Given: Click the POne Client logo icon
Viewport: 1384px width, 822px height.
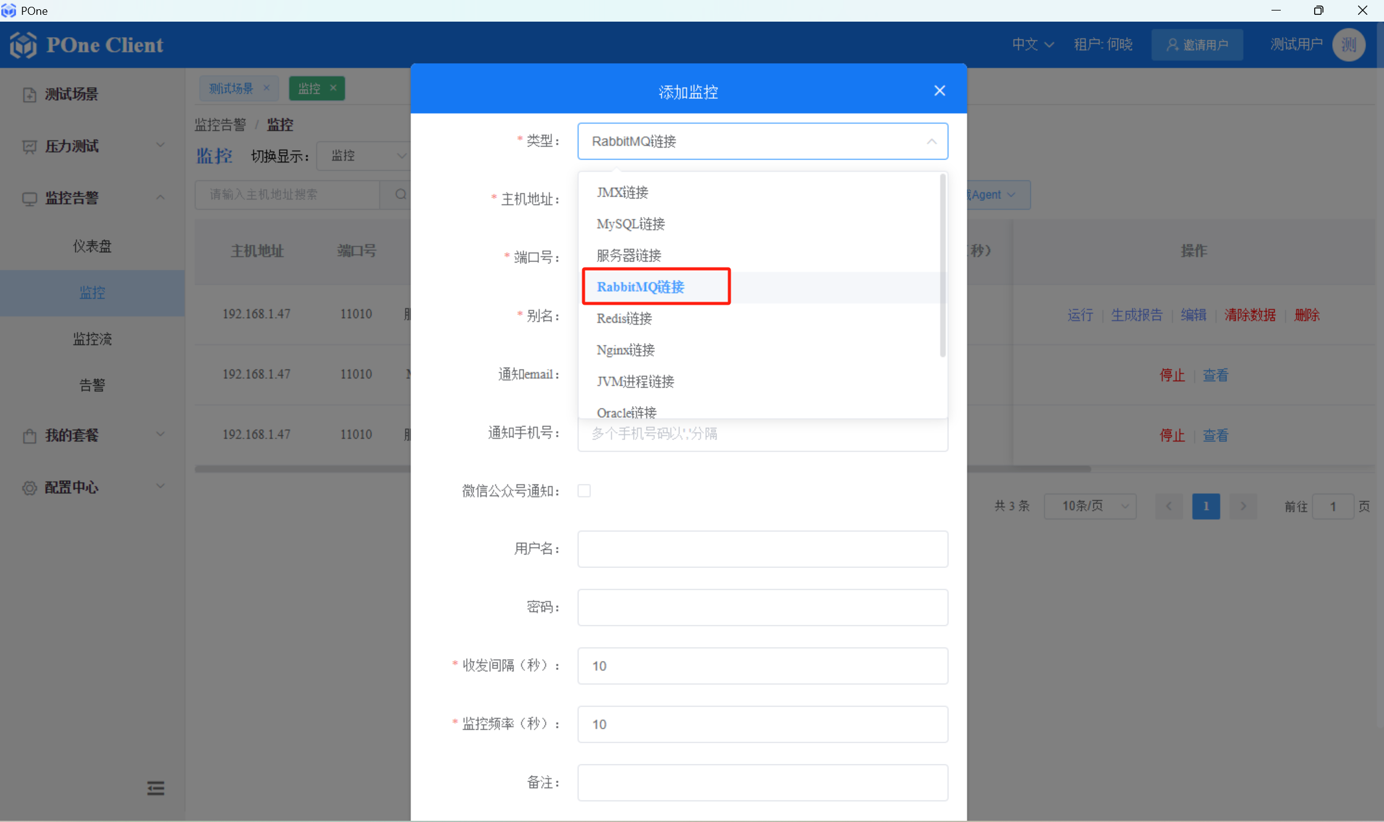Looking at the screenshot, I should click(x=23, y=45).
